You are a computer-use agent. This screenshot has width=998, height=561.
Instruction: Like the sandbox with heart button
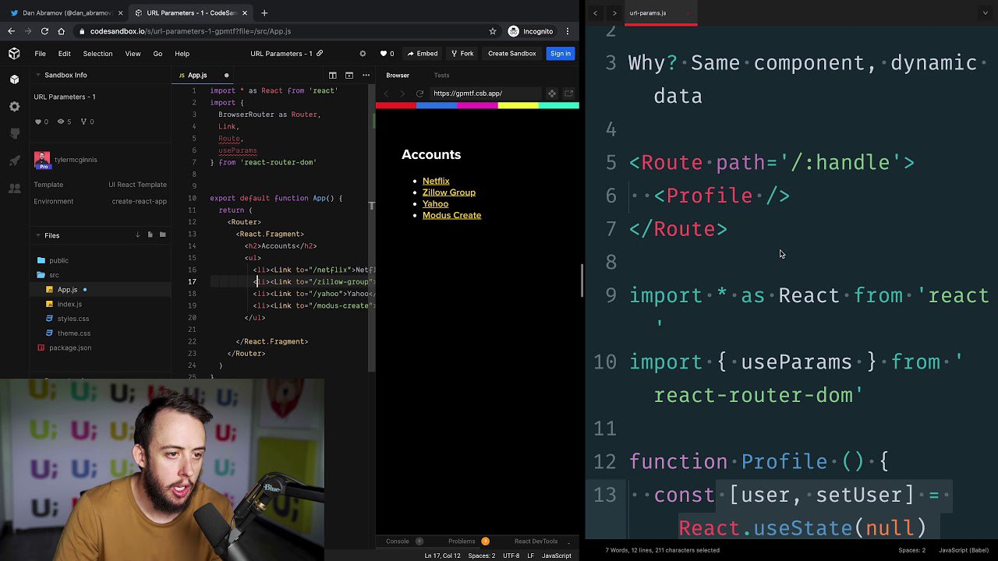pyautogui.click(x=387, y=54)
